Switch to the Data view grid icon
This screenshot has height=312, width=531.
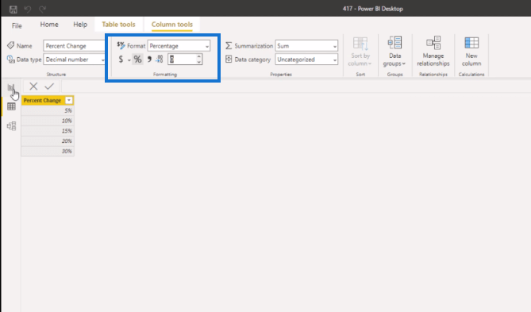pyautogui.click(x=11, y=106)
